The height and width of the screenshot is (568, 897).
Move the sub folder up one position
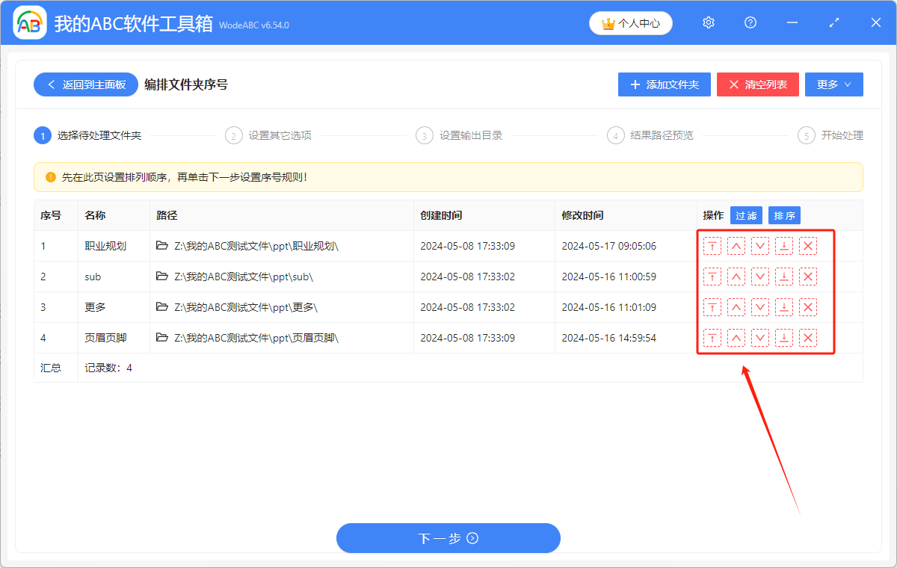(736, 276)
